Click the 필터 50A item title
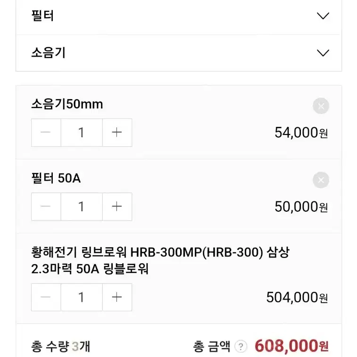Image resolution: width=357 pixels, height=357 pixels. (x=56, y=178)
